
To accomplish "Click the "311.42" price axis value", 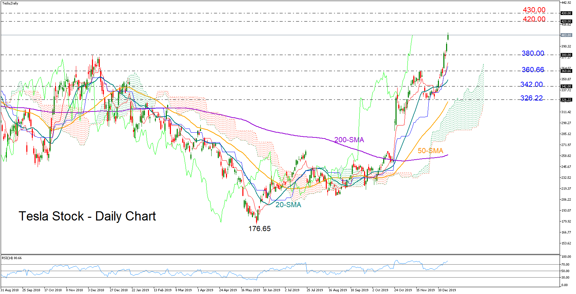I will (x=566, y=112).
